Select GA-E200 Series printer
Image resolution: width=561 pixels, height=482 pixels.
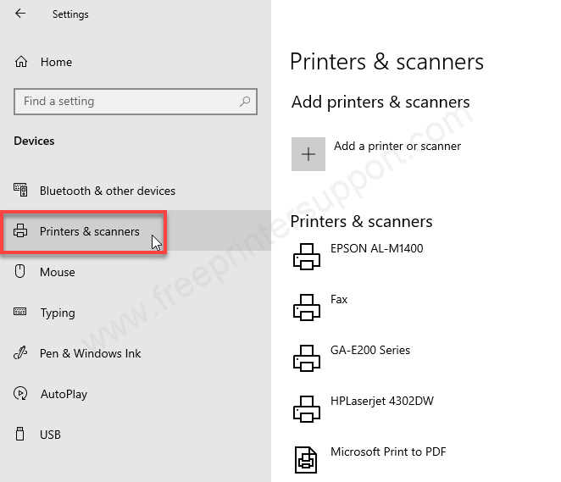(x=369, y=350)
